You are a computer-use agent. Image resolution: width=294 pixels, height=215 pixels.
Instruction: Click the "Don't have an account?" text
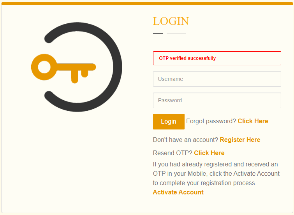[185, 140]
